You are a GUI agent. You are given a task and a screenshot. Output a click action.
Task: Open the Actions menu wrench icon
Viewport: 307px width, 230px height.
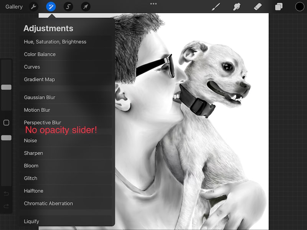[34, 7]
